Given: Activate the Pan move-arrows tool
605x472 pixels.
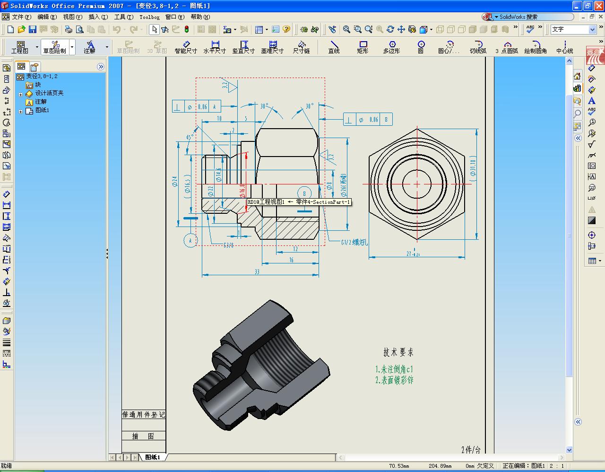Looking at the screenshot, I should click(401, 29).
